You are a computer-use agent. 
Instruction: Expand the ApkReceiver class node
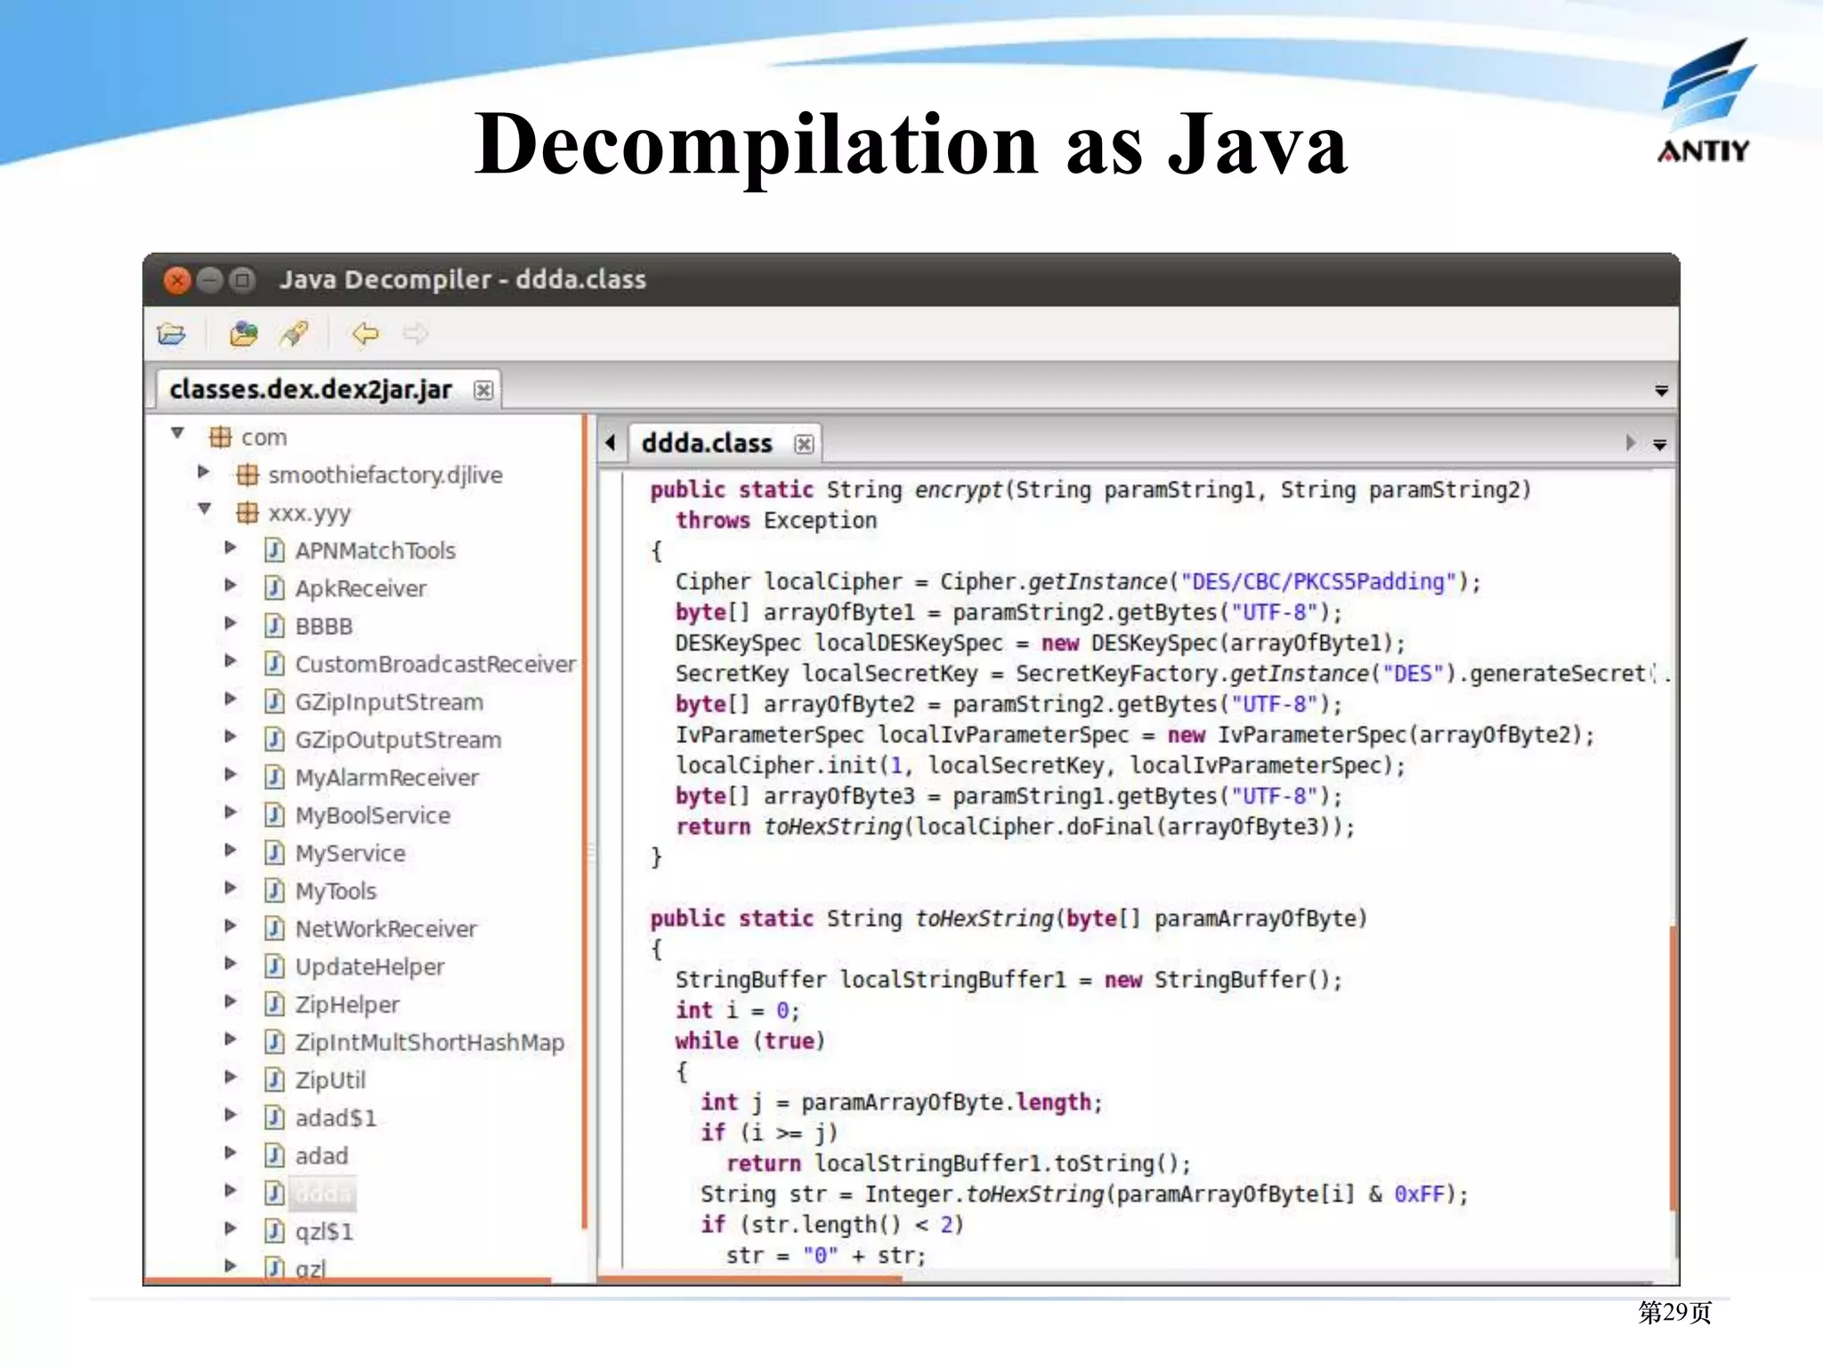tap(231, 585)
